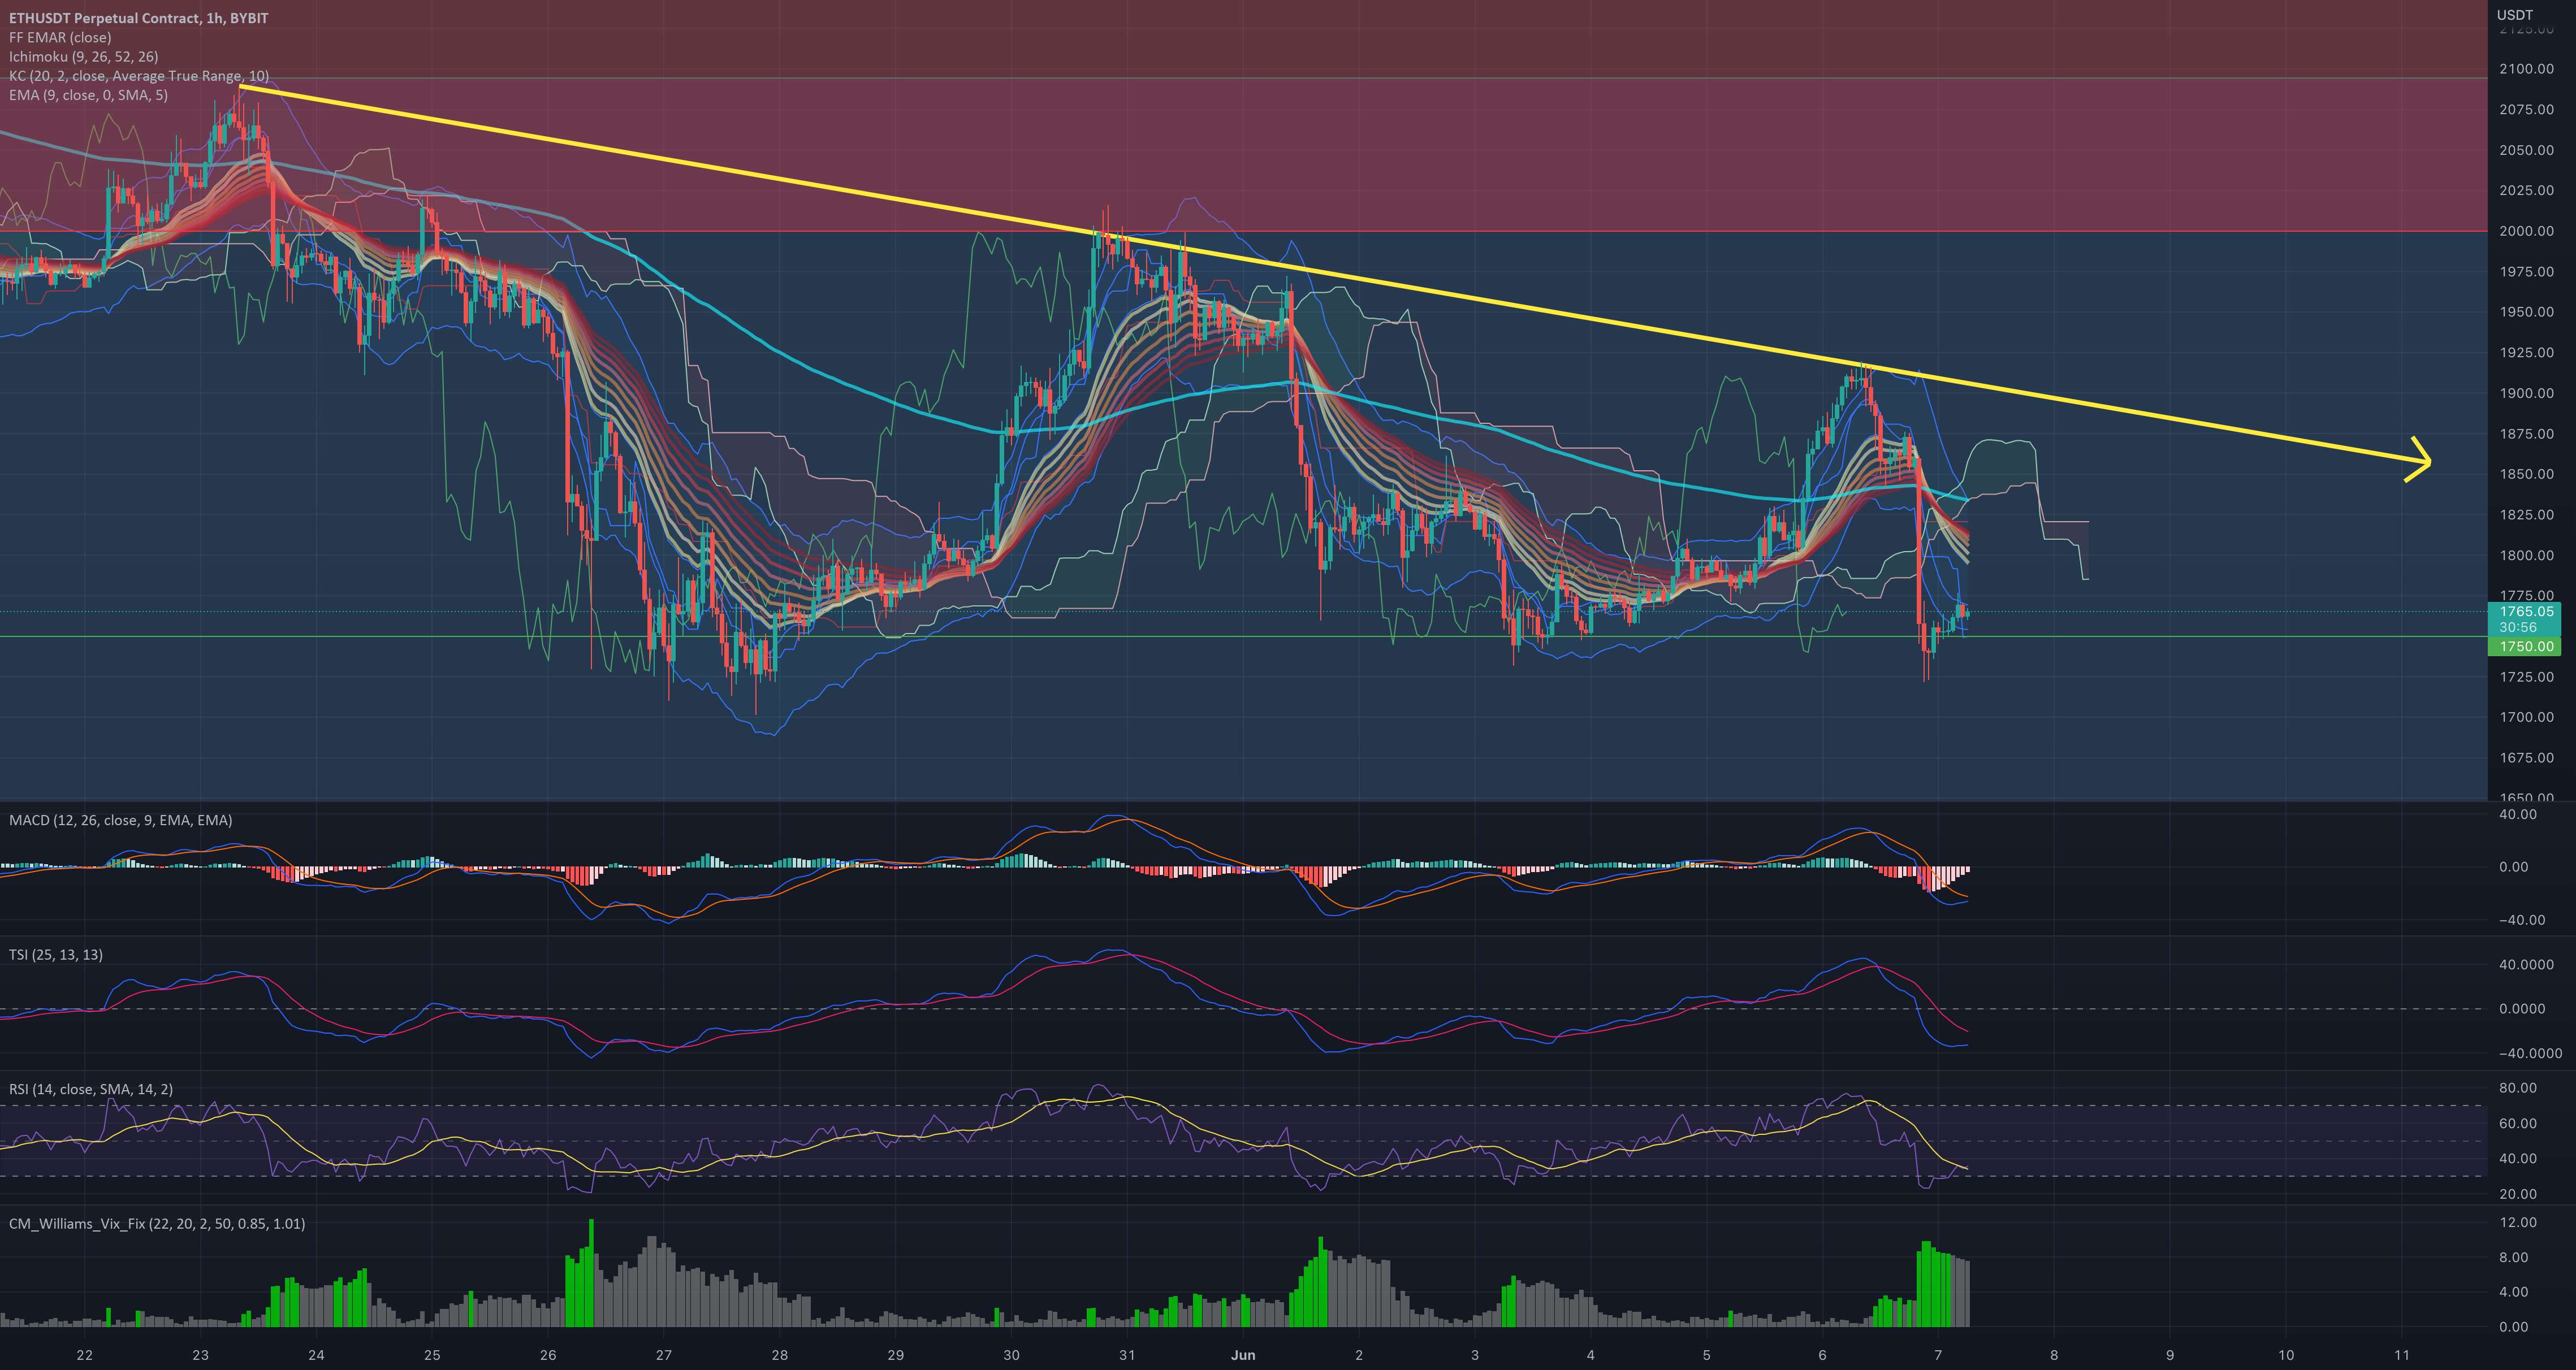
Task: Click the 11 date label on time axis
Action: [x=2402, y=1355]
